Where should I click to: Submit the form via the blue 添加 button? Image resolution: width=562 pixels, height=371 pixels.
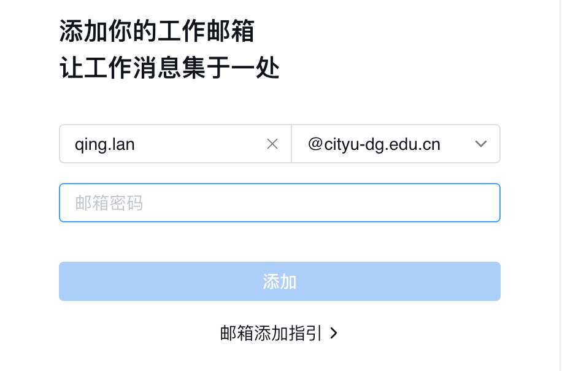click(x=279, y=282)
